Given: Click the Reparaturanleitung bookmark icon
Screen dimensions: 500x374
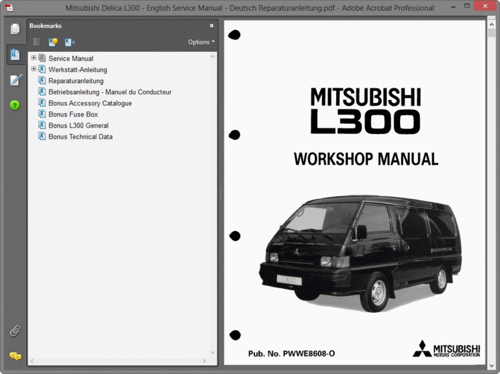Looking at the screenshot, I should 42,81.
